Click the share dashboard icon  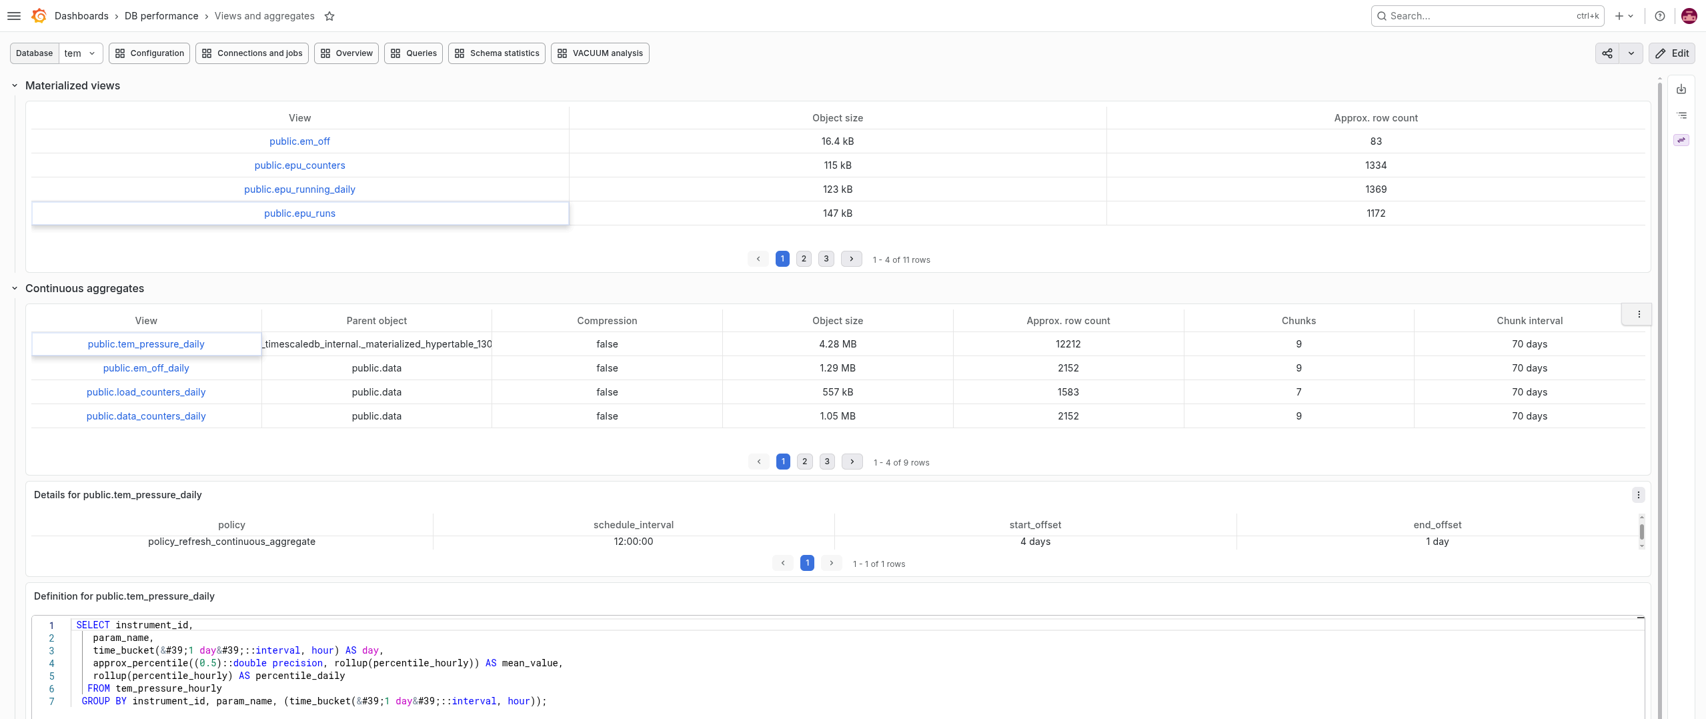(x=1607, y=53)
